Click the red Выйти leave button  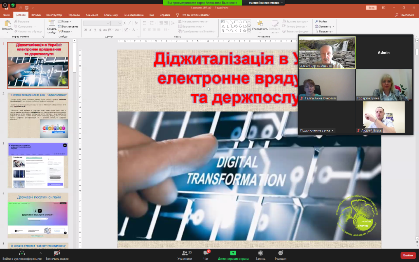(408, 255)
